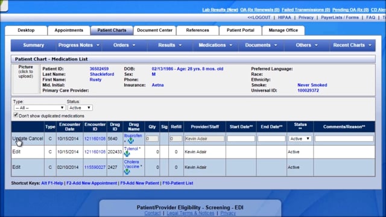Click Edit on the Cholera Vaccine row
Screen dimensions: 386x217
(x=16, y=167)
